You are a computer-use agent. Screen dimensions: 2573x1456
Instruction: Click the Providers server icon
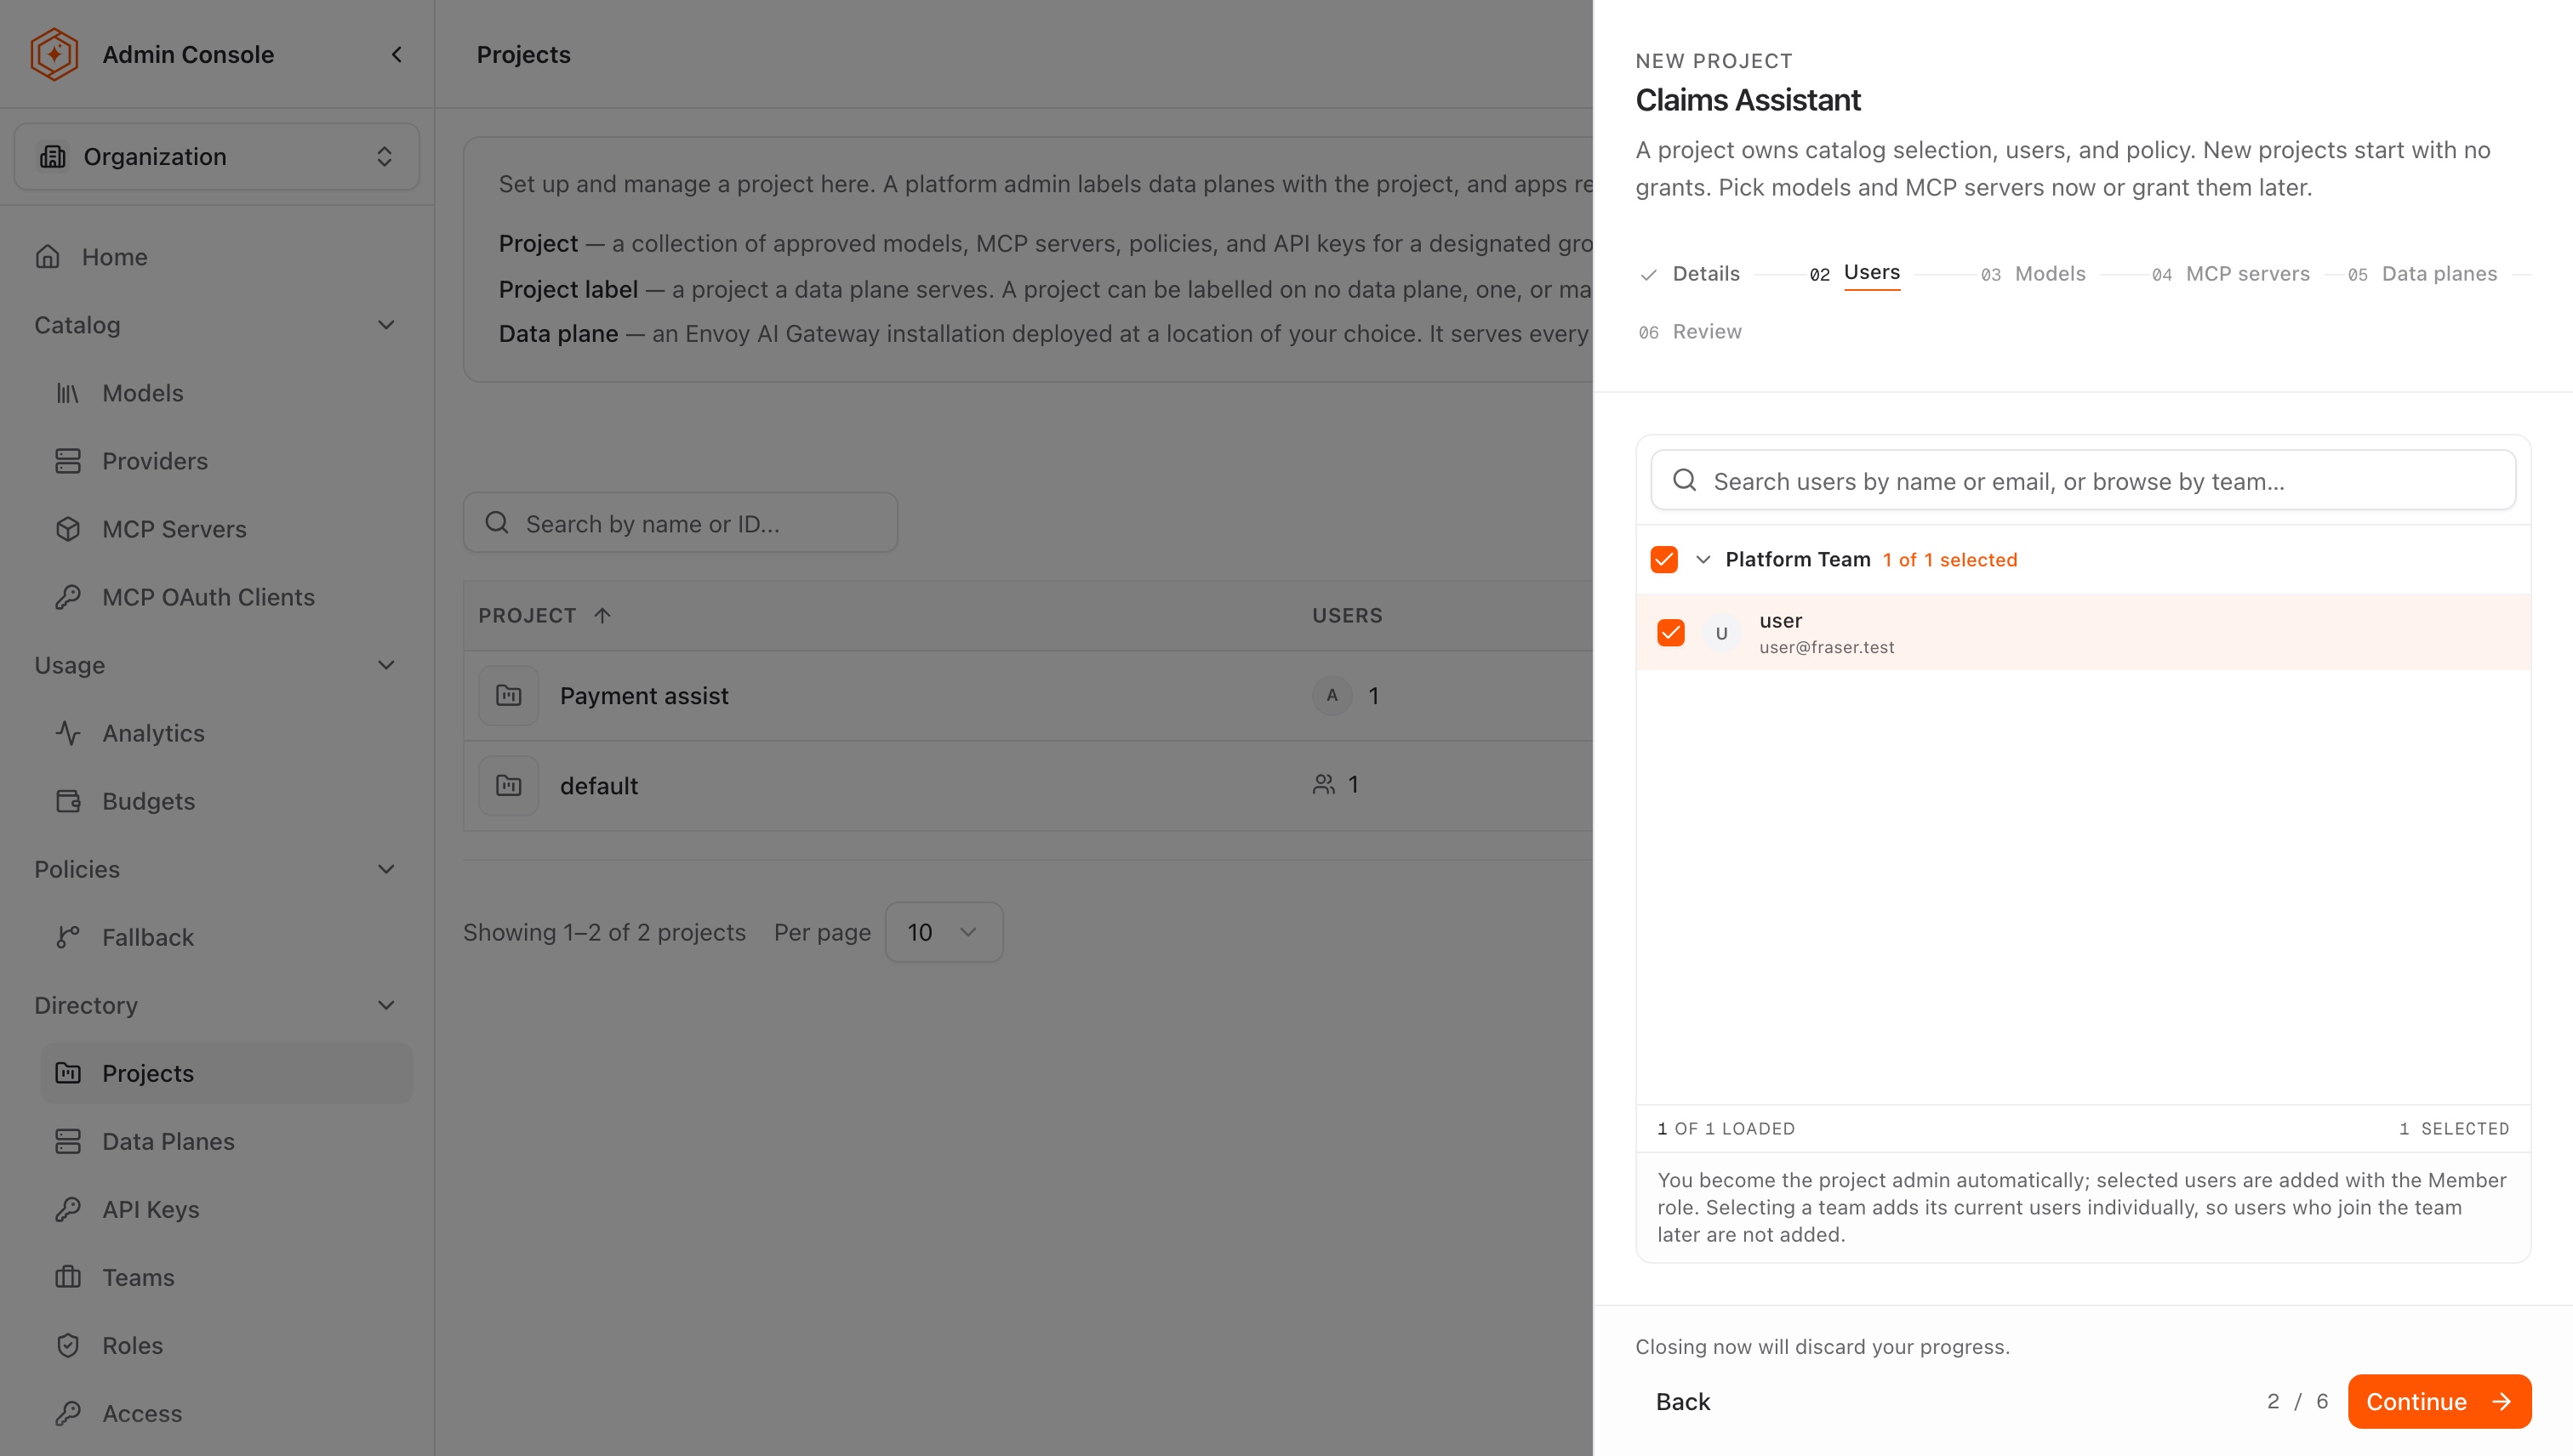point(68,461)
